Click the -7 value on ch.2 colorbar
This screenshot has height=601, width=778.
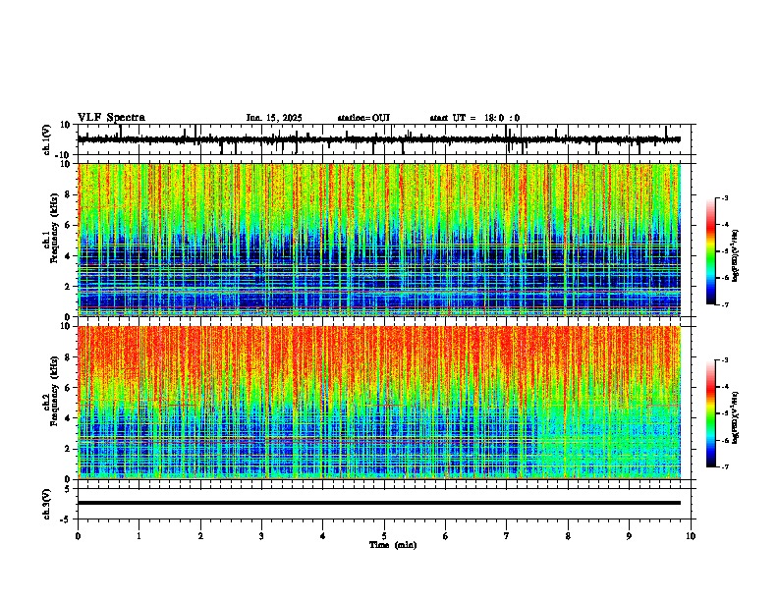click(725, 467)
